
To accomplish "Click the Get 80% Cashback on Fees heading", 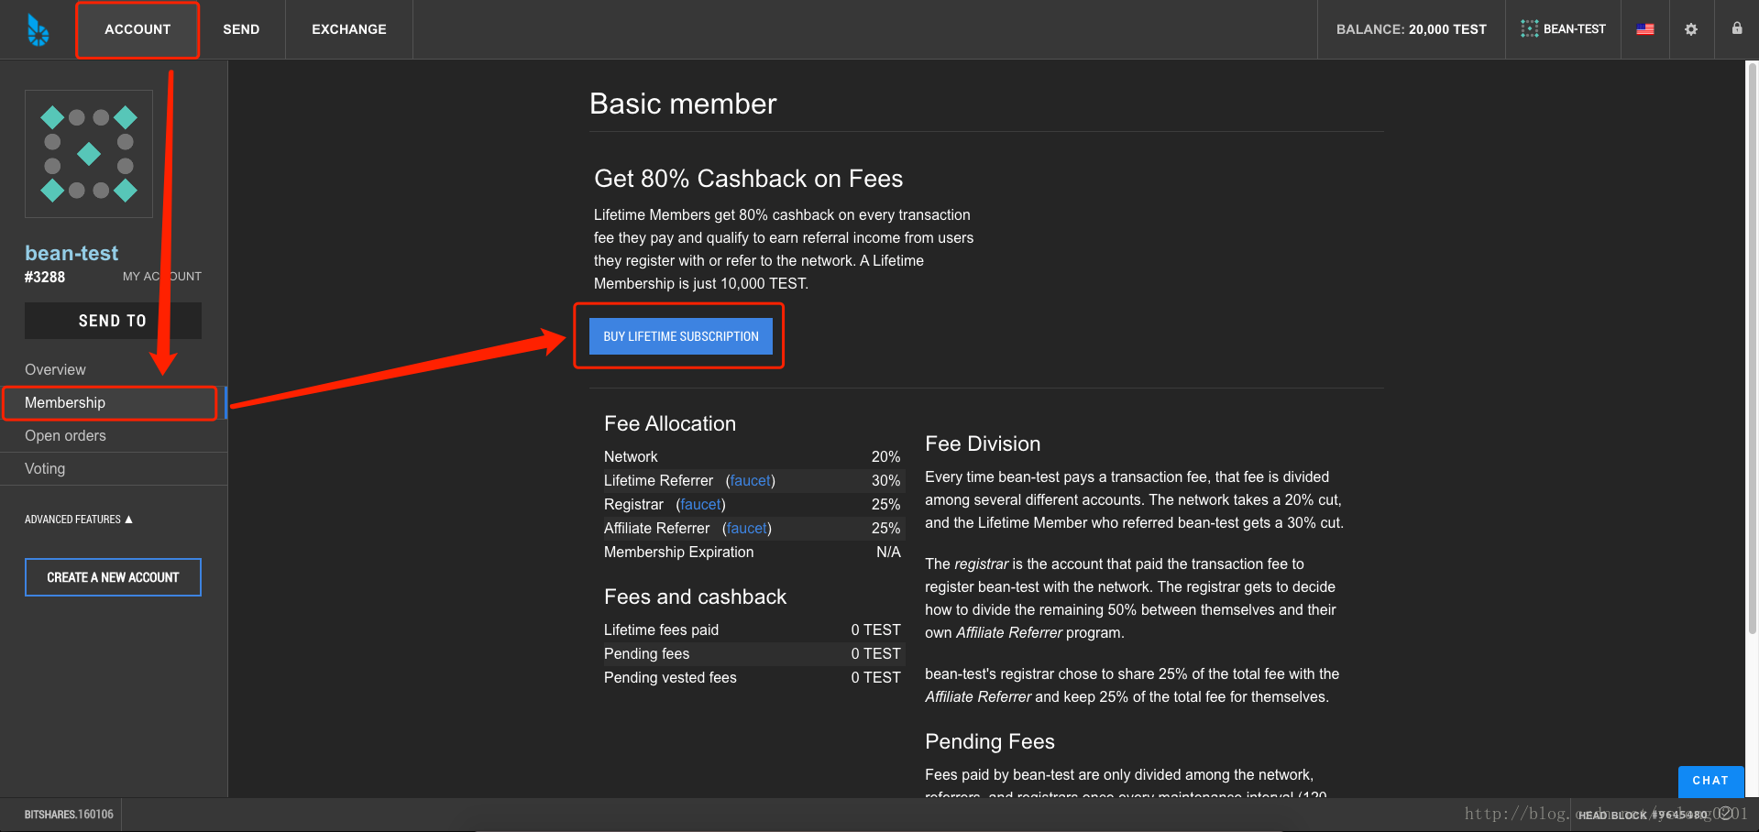I will (x=748, y=179).
